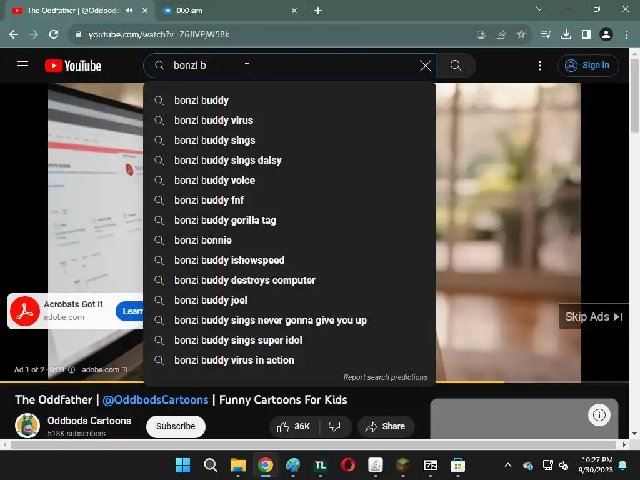The height and width of the screenshot is (480, 640).
Task: Select suggestion "bonzi buddy sings daisy"
Action: click(x=290, y=161)
